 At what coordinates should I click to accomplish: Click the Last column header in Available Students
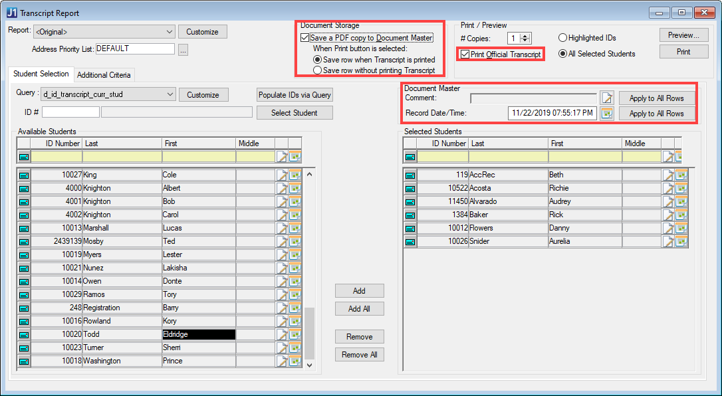(x=122, y=144)
